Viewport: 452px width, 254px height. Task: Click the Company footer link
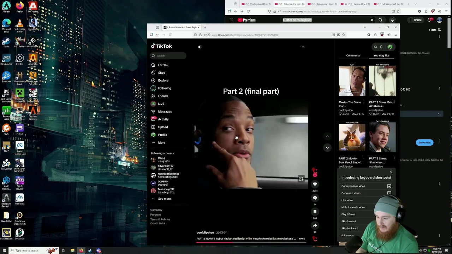(156, 210)
